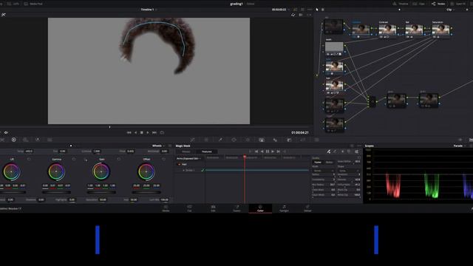Open the Sizing palette icon

coord(302,140)
